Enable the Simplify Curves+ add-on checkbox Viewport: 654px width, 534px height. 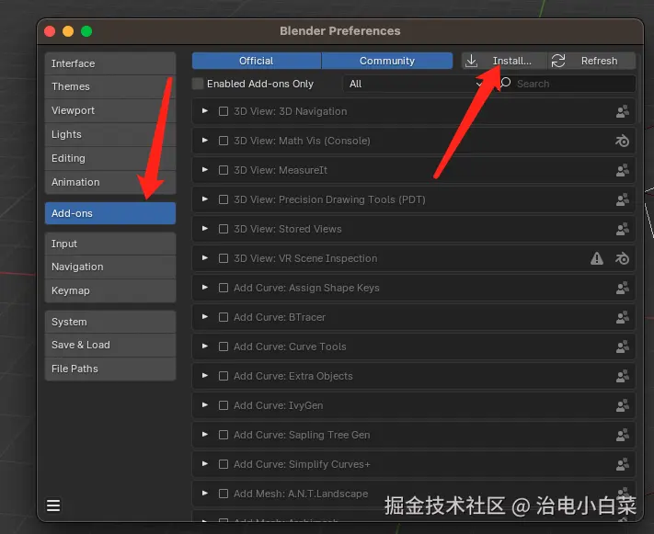pos(224,464)
